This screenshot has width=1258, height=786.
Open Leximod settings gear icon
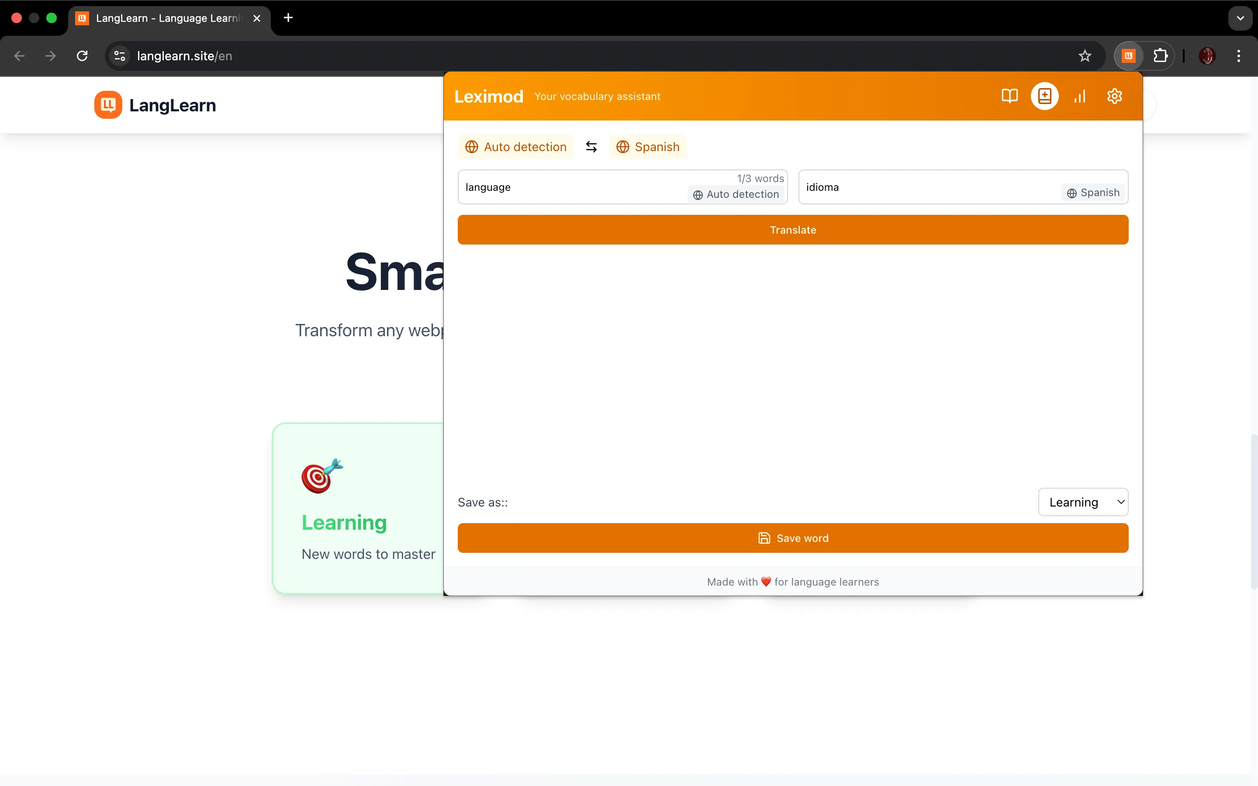(1115, 96)
